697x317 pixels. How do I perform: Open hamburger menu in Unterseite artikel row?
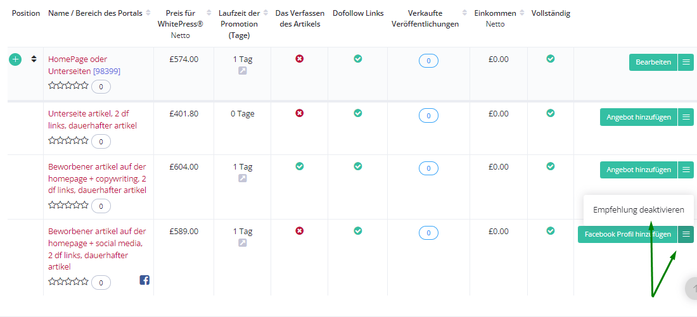pos(686,117)
